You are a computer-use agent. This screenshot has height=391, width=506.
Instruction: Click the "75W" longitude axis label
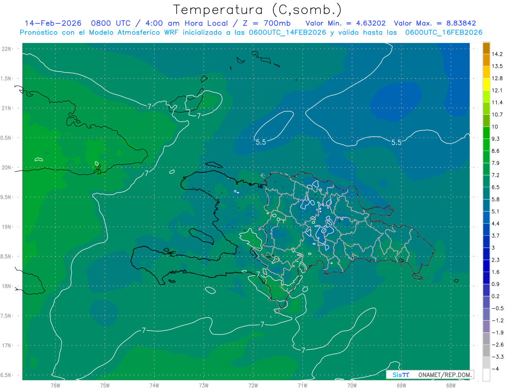[105, 386]
